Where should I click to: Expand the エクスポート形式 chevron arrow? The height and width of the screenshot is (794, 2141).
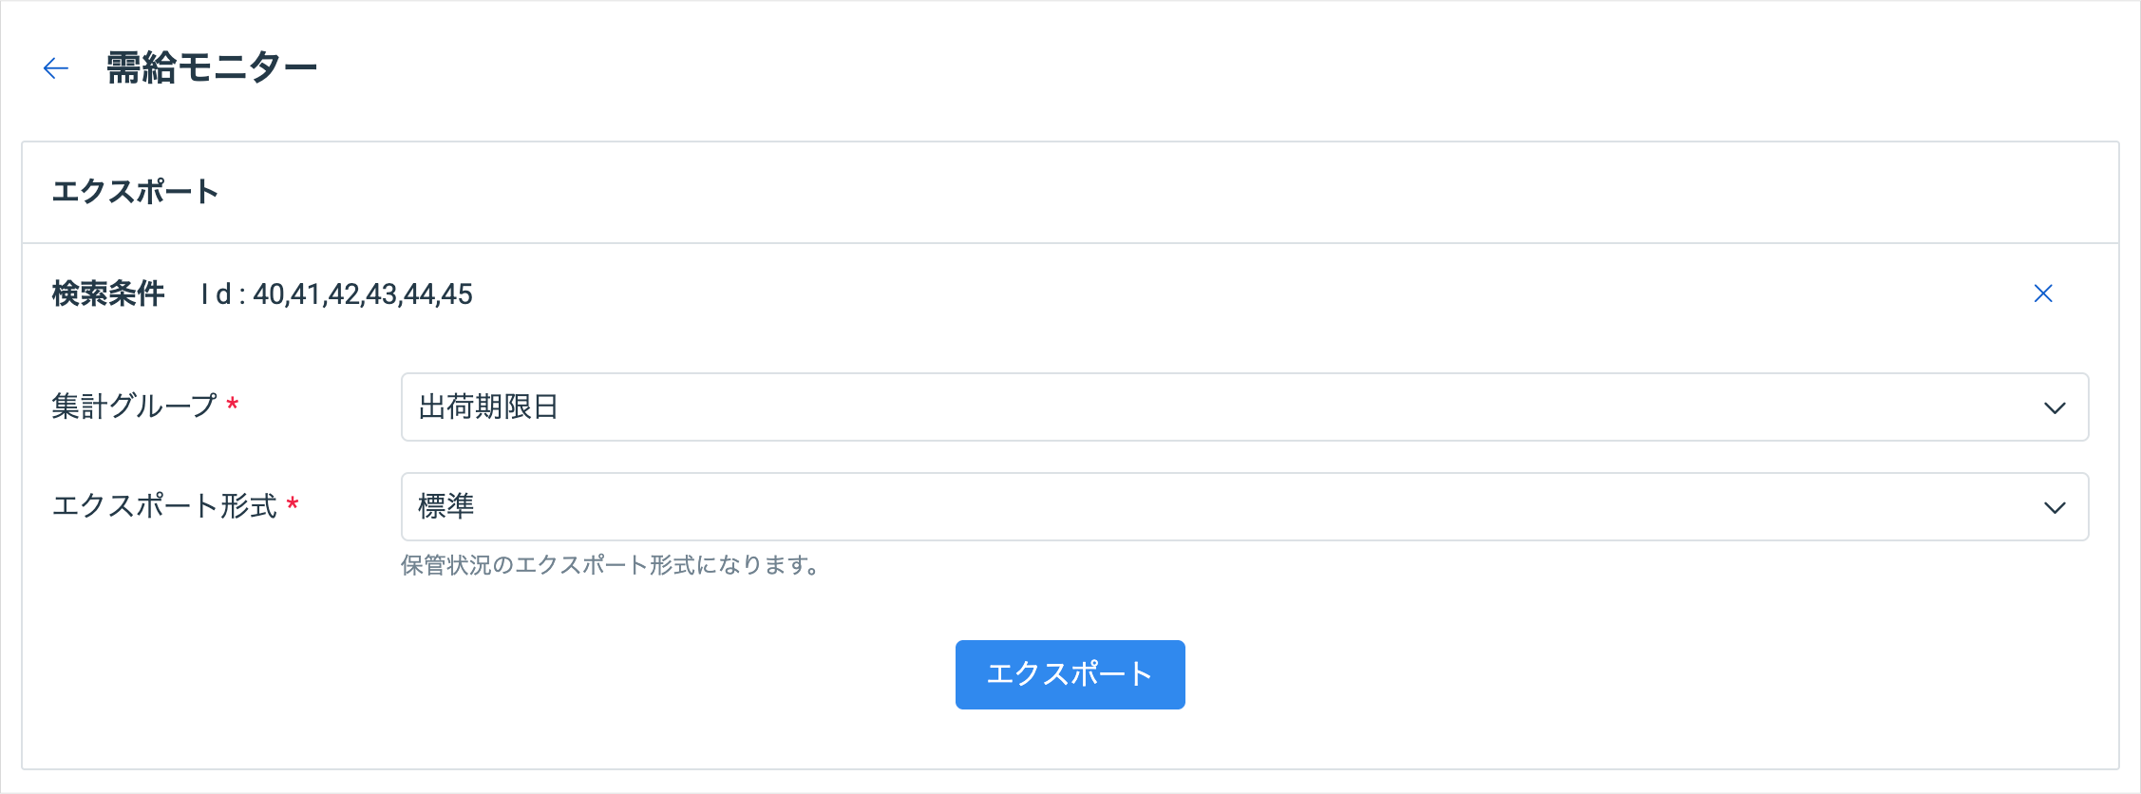click(x=2055, y=508)
